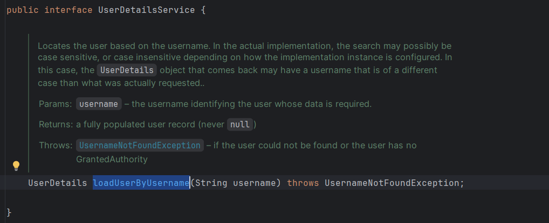Click the highlighted loadUserByUsername method name
The height and width of the screenshot is (223, 549).
pyautogui.click(x=141, y=183)
